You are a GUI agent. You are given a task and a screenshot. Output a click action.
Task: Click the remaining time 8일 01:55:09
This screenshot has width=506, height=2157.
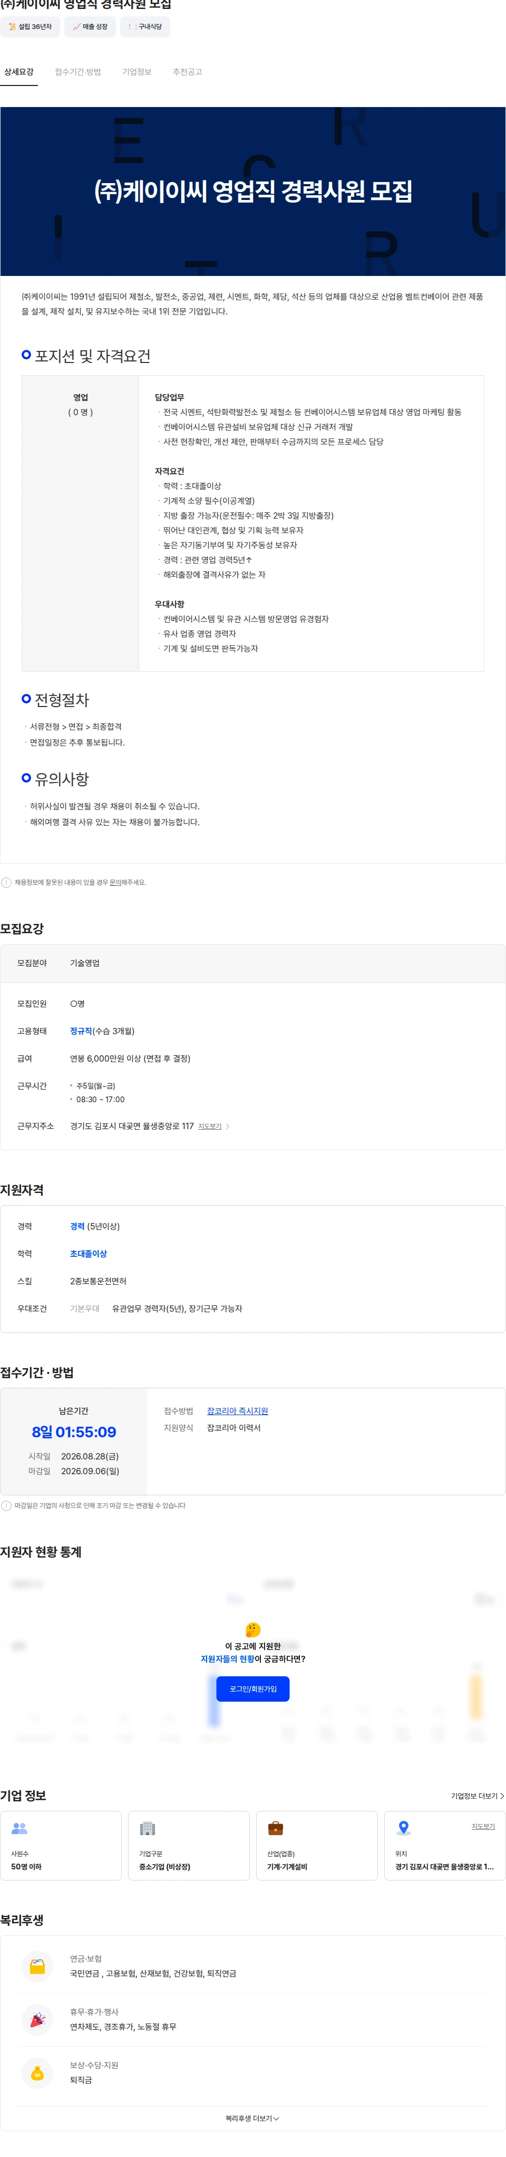74,1432
